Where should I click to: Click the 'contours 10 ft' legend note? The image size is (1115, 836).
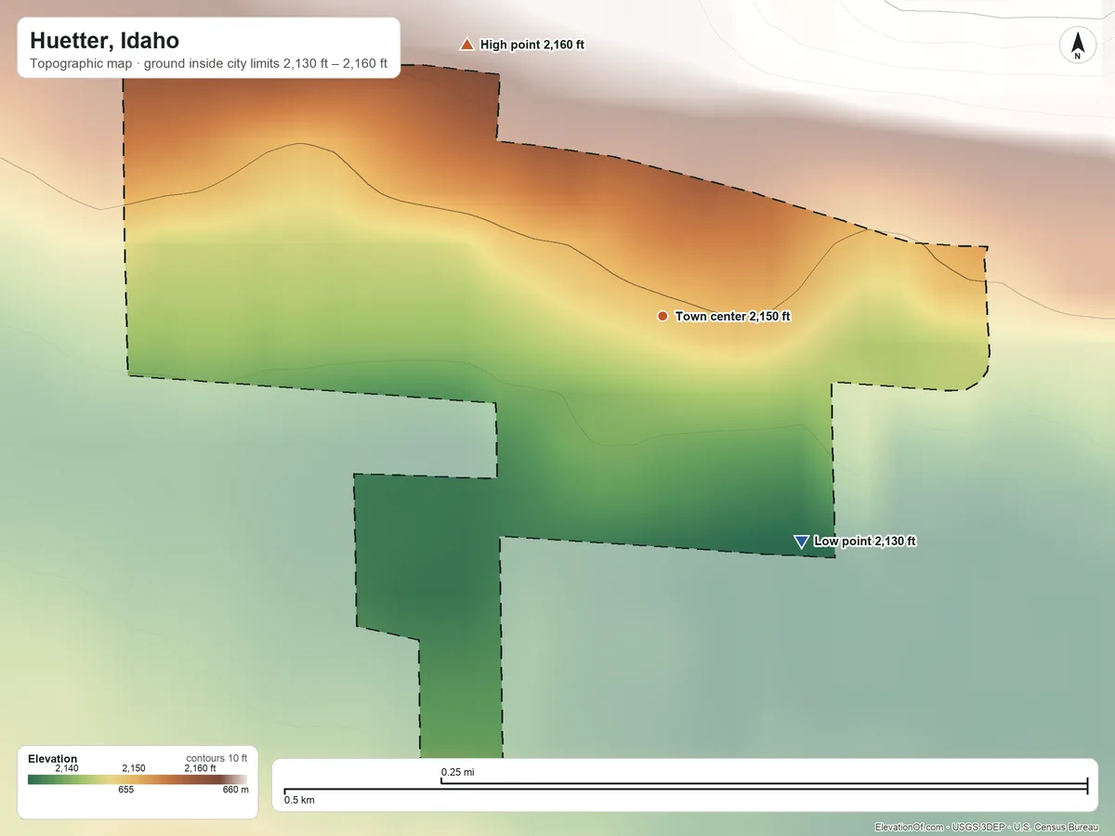[x=216, y=758]
